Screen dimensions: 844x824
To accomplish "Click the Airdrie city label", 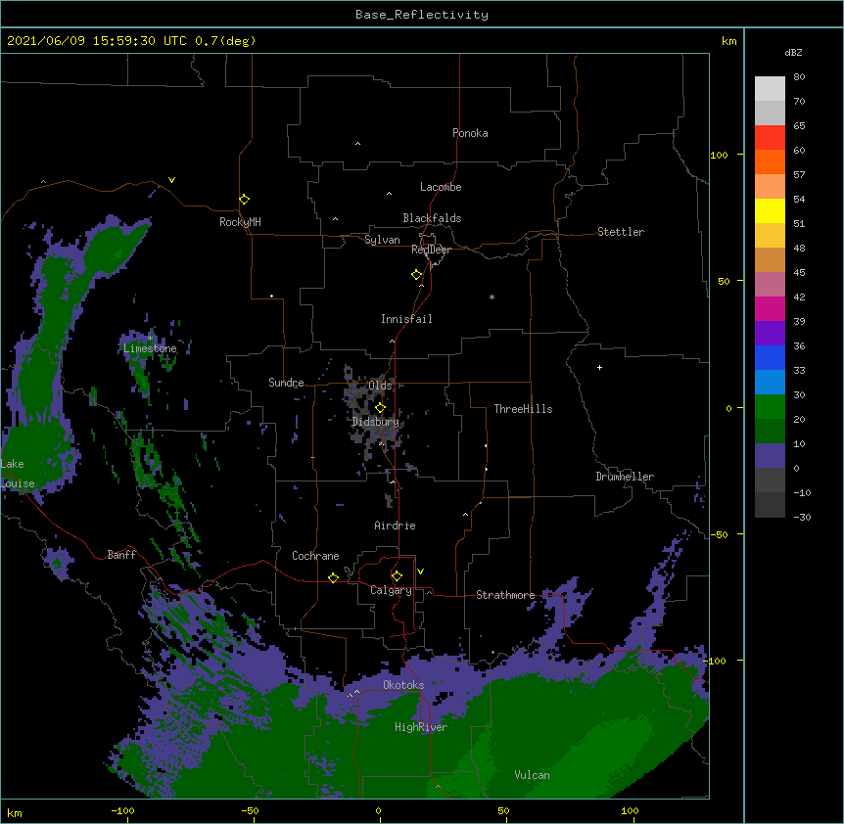I will (396, 526).
